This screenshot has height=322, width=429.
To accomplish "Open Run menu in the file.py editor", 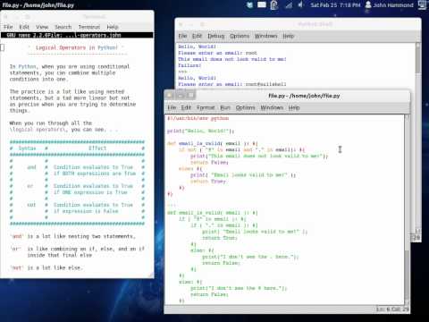I will click(x=225, y=107).
